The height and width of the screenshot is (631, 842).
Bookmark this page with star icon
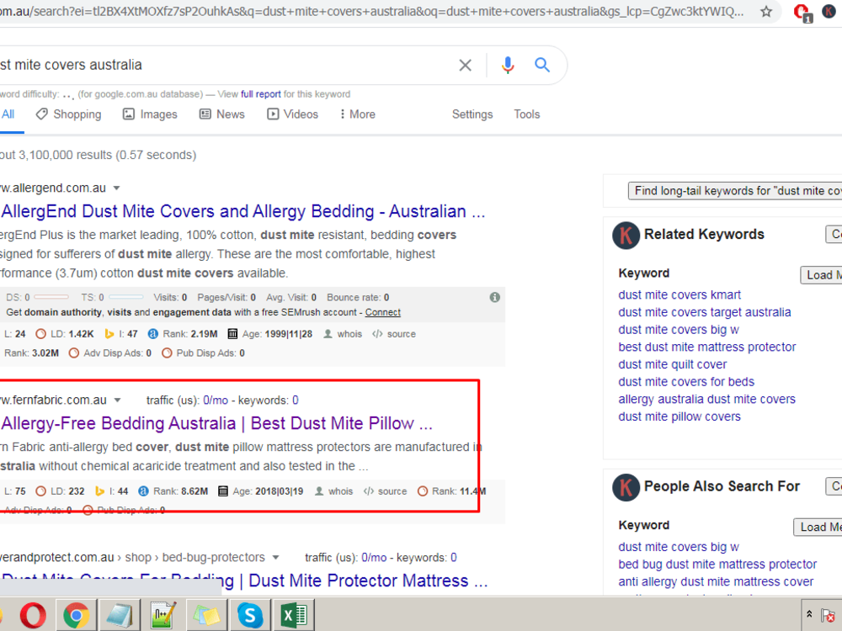click(765, 11)
